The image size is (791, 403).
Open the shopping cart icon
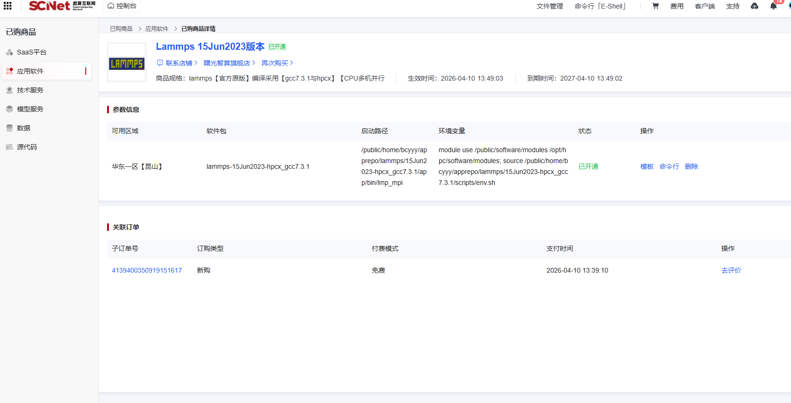coord(656,6)
